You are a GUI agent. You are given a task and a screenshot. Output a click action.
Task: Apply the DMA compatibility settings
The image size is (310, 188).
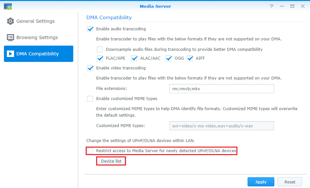click(x=261, y=182)
